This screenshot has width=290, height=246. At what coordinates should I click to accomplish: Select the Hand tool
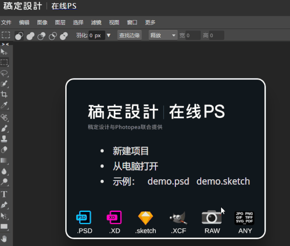(x=5, y=238)
